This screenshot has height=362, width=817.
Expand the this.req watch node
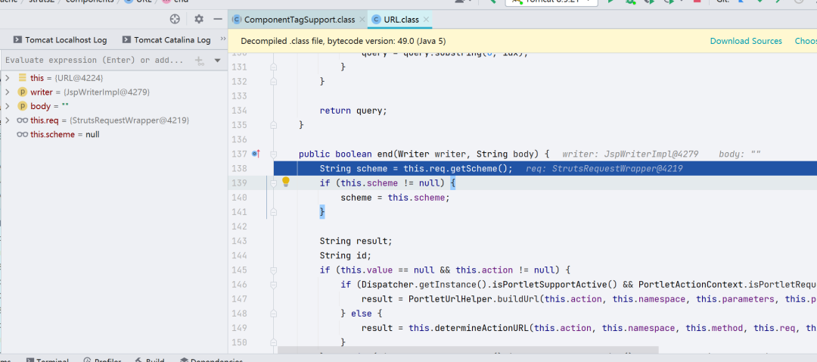8,120
